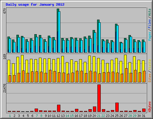
Task: Click day 6 on the x-axis
Action: point(32,116)
